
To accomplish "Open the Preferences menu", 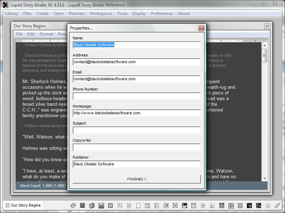I will pos(162,13).
